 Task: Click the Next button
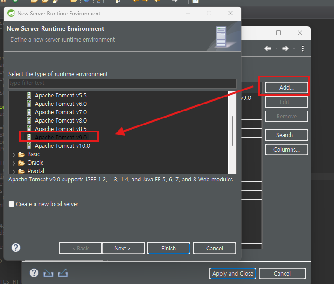pyautogui.click(x=123, y=248)
